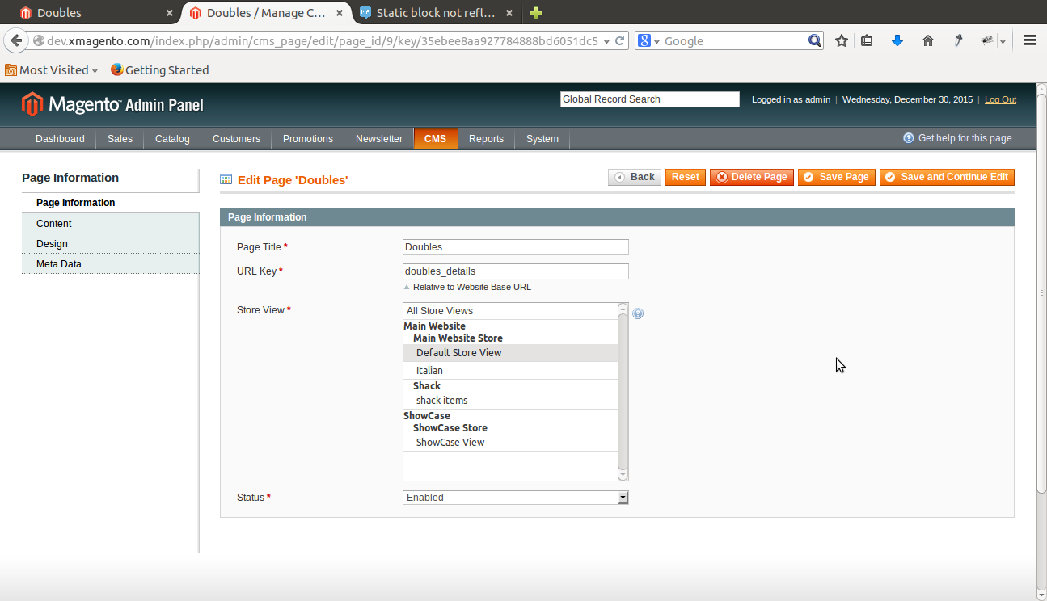
Task: Open Status dropdown showing Enabled
Action: pos(515,498)
